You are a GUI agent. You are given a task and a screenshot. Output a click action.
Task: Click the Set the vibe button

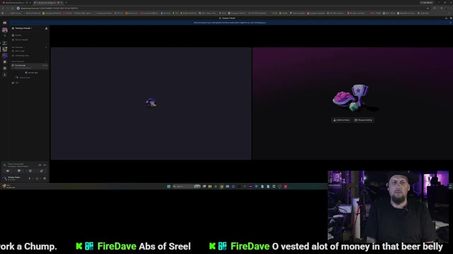click(31, 73)
